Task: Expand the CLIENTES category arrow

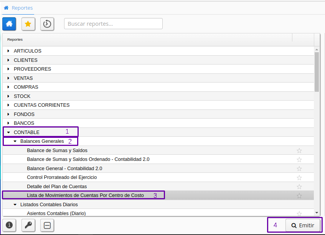Action: tap(8, 60)
